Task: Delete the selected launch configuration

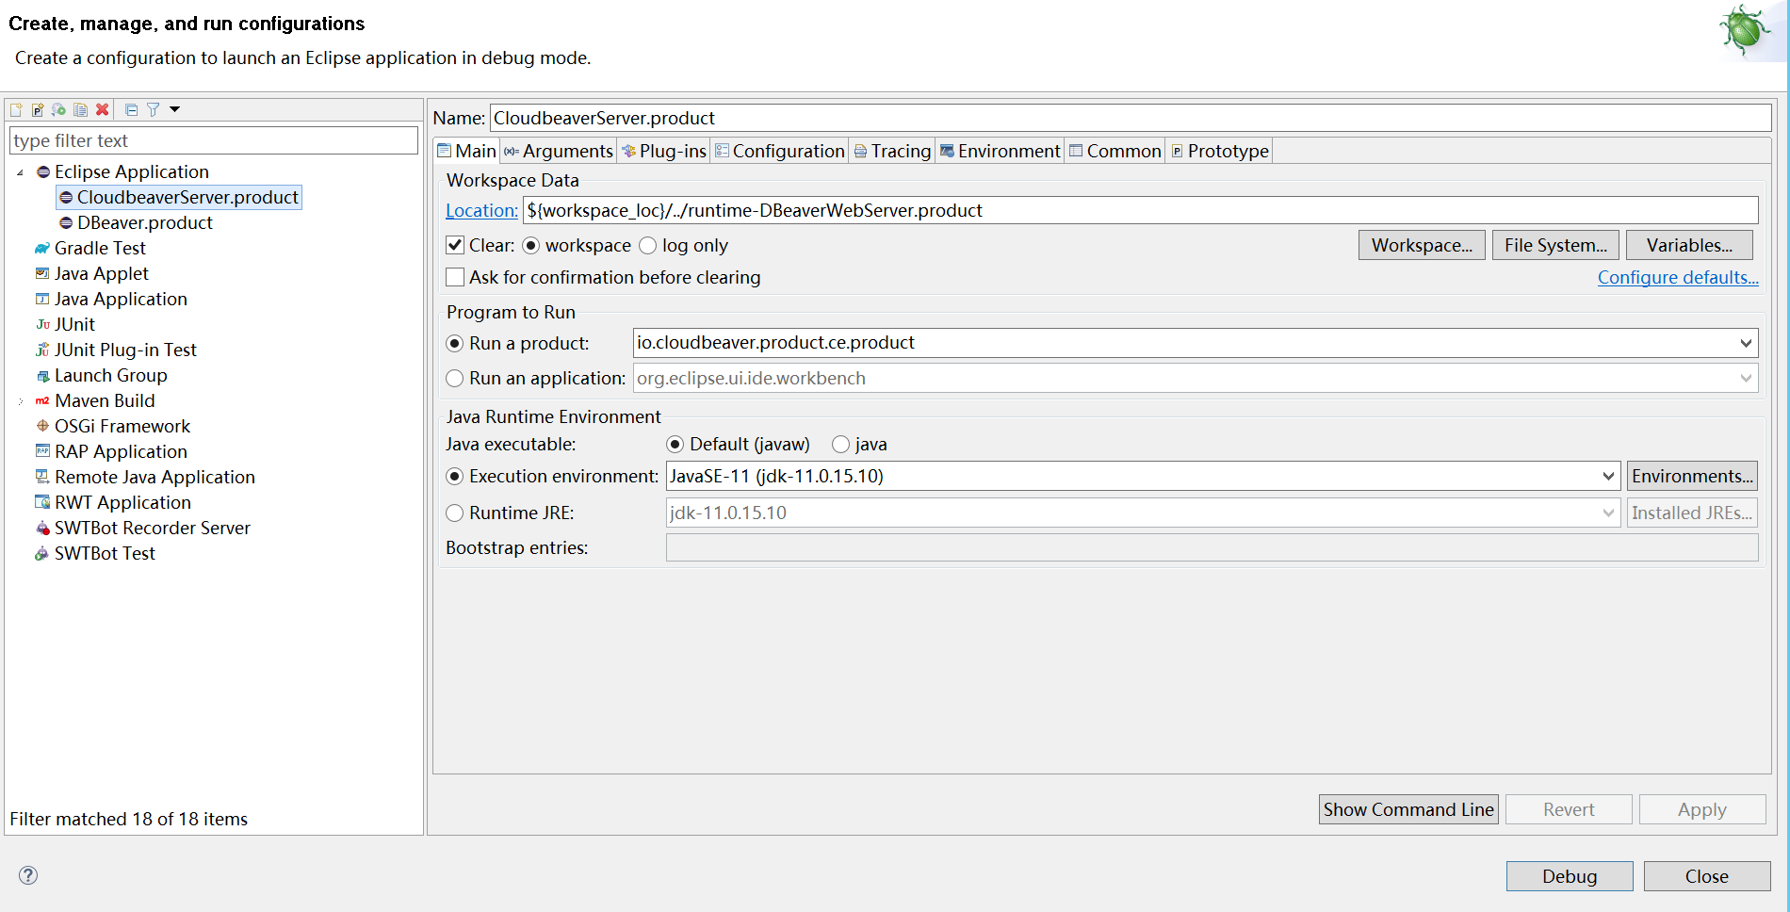Action: coord(103,110)
